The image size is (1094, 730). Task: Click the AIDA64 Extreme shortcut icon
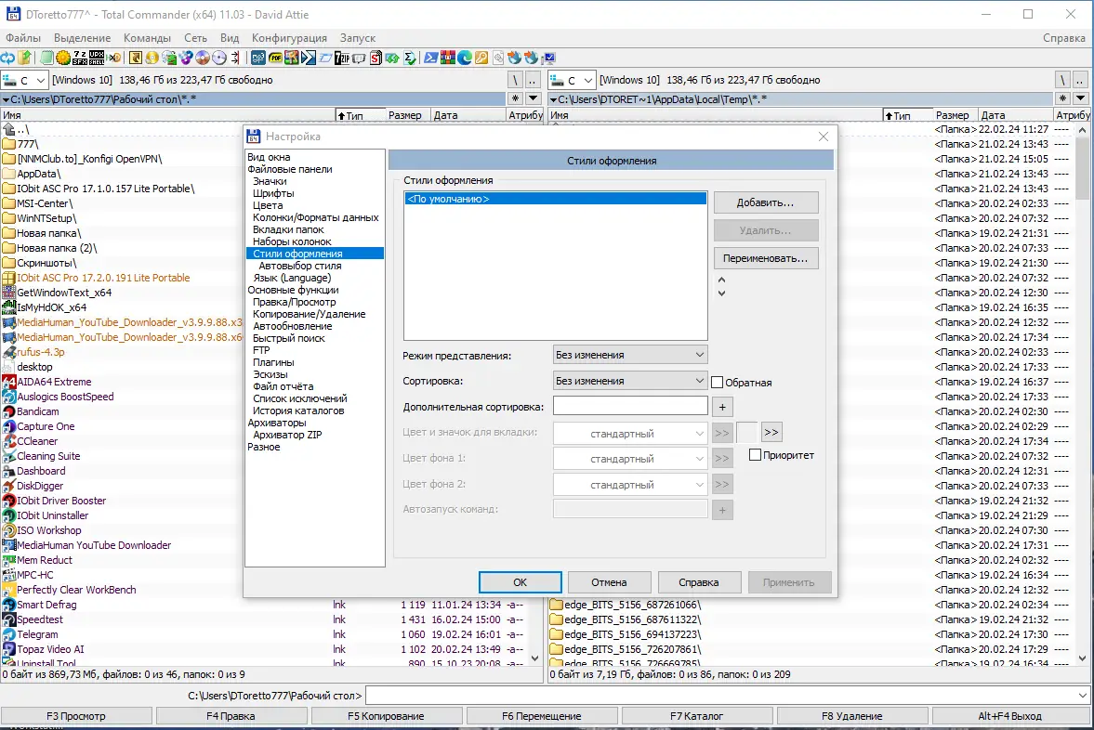(x=9, y=382)
